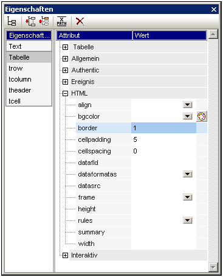Select the width attribute label
The height and width of the screenshot is (277, 223).
pos(86,244)
